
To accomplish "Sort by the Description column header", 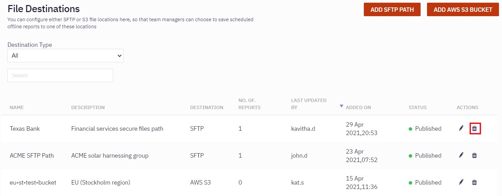I will tap(88, 107).
